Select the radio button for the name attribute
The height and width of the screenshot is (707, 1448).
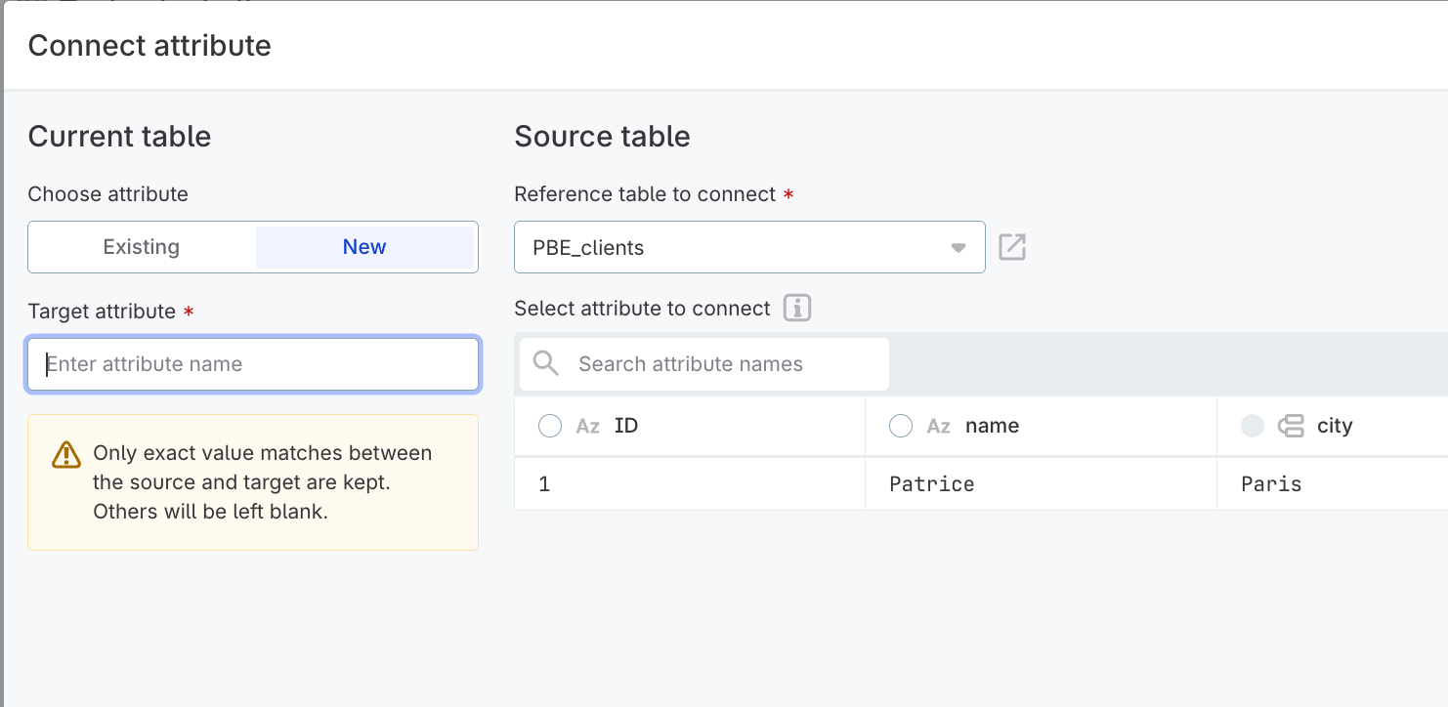[900, 425]
